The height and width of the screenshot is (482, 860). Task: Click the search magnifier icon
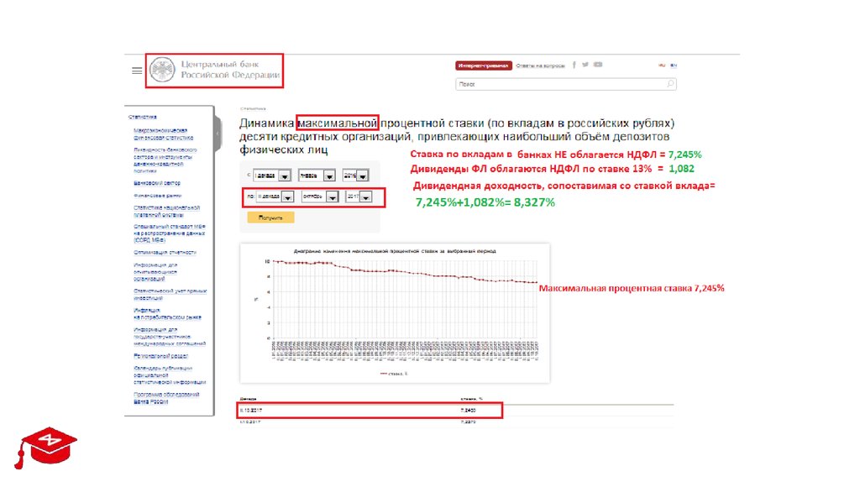click(x=670, y=84)
